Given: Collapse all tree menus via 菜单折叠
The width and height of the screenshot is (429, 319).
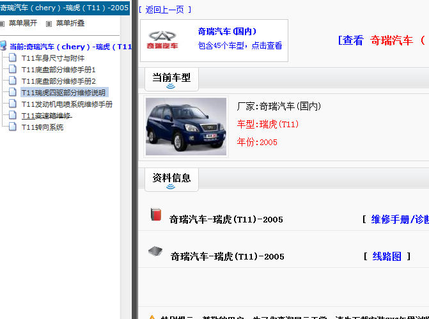Looking at the screenshot, I should 70,23.
